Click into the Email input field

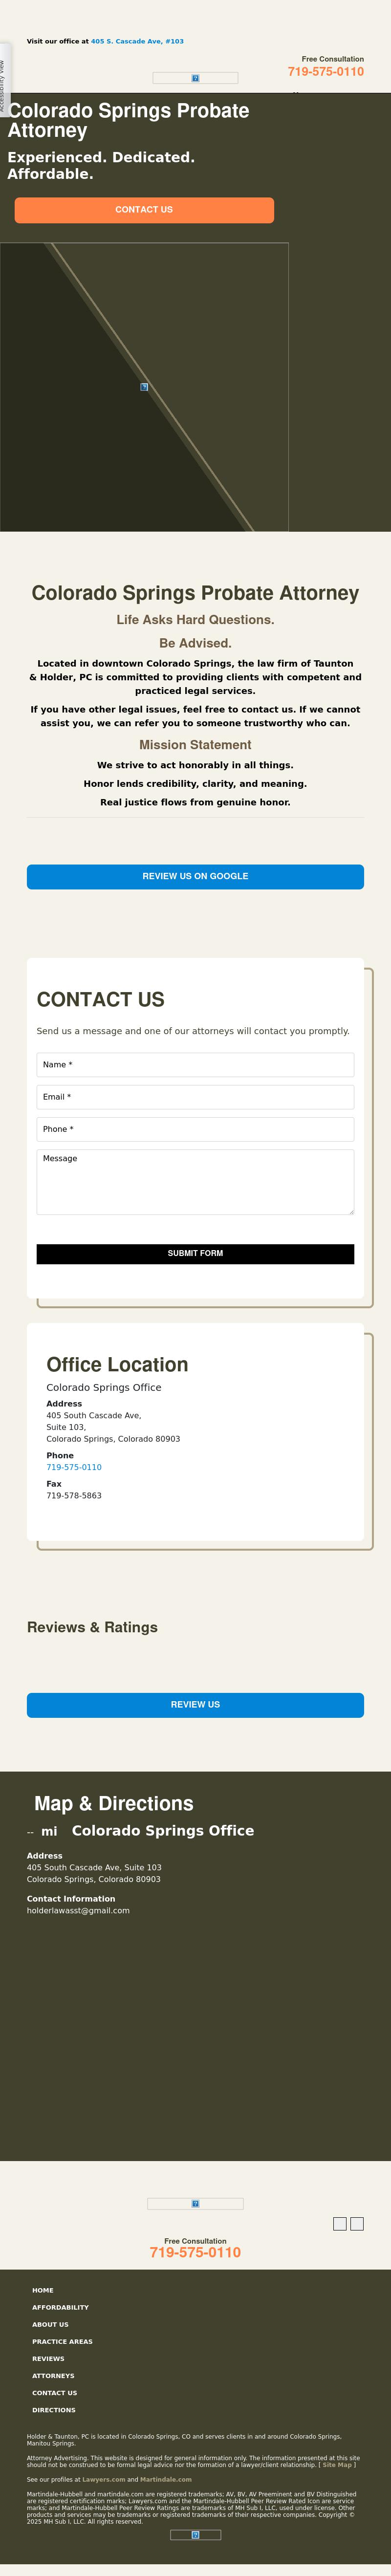click(195, 1096)
